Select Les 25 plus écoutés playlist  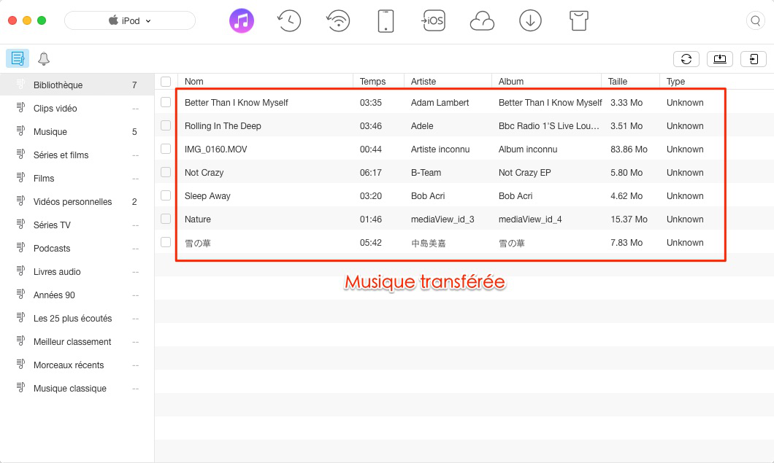tap(77, 319)
